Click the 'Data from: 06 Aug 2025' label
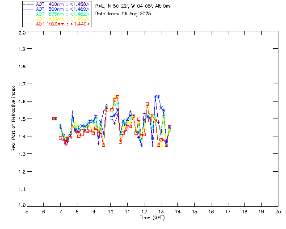286x229 pixels. pyautogui.click(x=123, y=14)
